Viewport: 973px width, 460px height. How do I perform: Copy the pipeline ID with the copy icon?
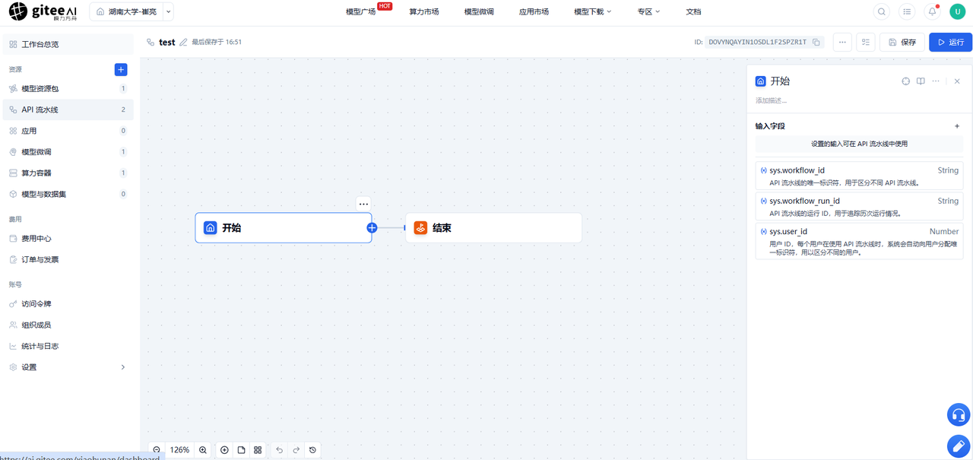[816, 43]
